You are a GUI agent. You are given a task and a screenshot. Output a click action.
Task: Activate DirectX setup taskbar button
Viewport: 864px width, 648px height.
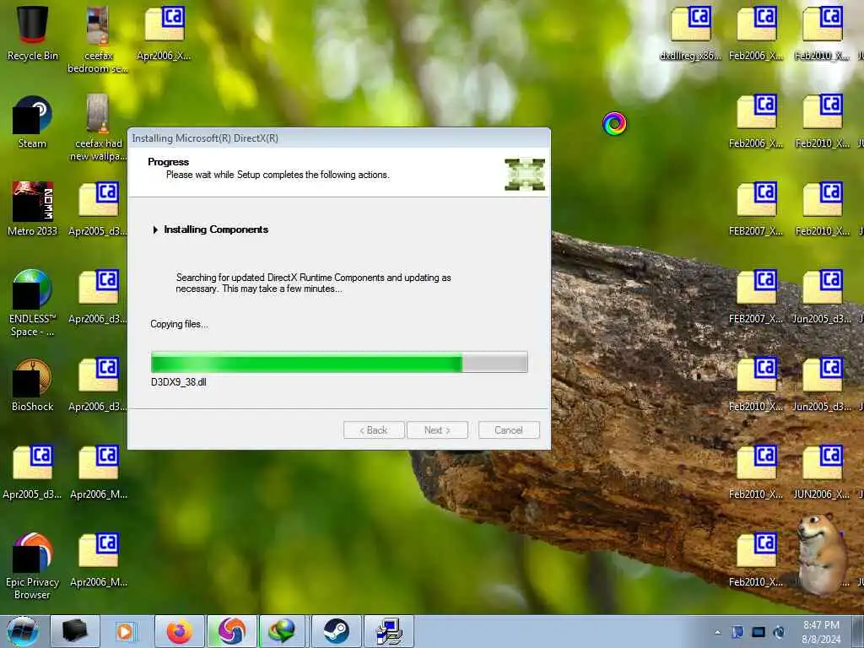pos(389,631)
